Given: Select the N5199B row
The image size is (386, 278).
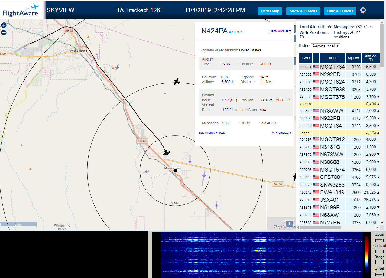Looking at the screenshot, I should 339,207.
